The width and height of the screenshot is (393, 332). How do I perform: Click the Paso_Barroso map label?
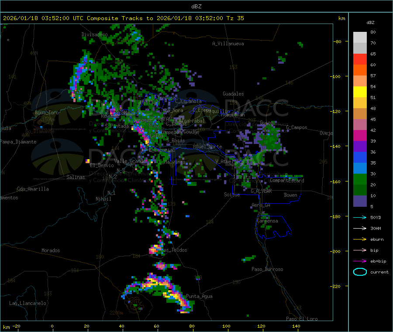[x=267, y=270]
